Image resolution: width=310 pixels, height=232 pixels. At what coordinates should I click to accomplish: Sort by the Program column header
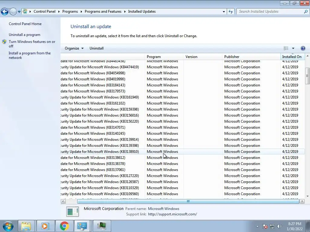pyautogui.click(x=164, y=56)
